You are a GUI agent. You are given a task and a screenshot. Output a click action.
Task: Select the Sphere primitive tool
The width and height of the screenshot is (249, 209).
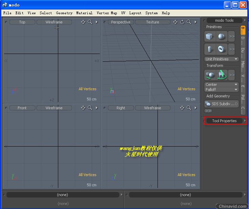(221, 37)
